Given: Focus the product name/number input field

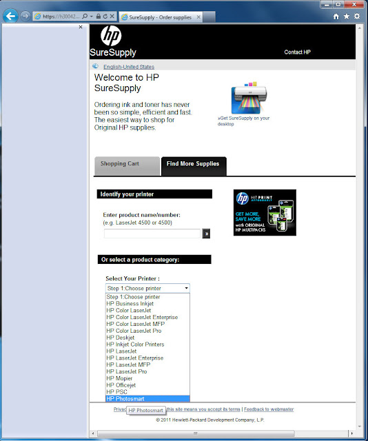Looking at the screenshot, I should click(x=152, y=234).
